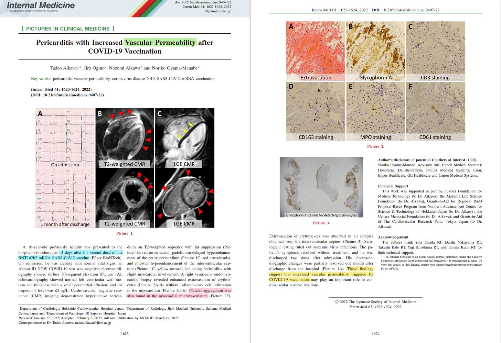Open the CD163 staining panel
Image resolution: width=501 pixels, height=343 pixels.
pos(316,111)
